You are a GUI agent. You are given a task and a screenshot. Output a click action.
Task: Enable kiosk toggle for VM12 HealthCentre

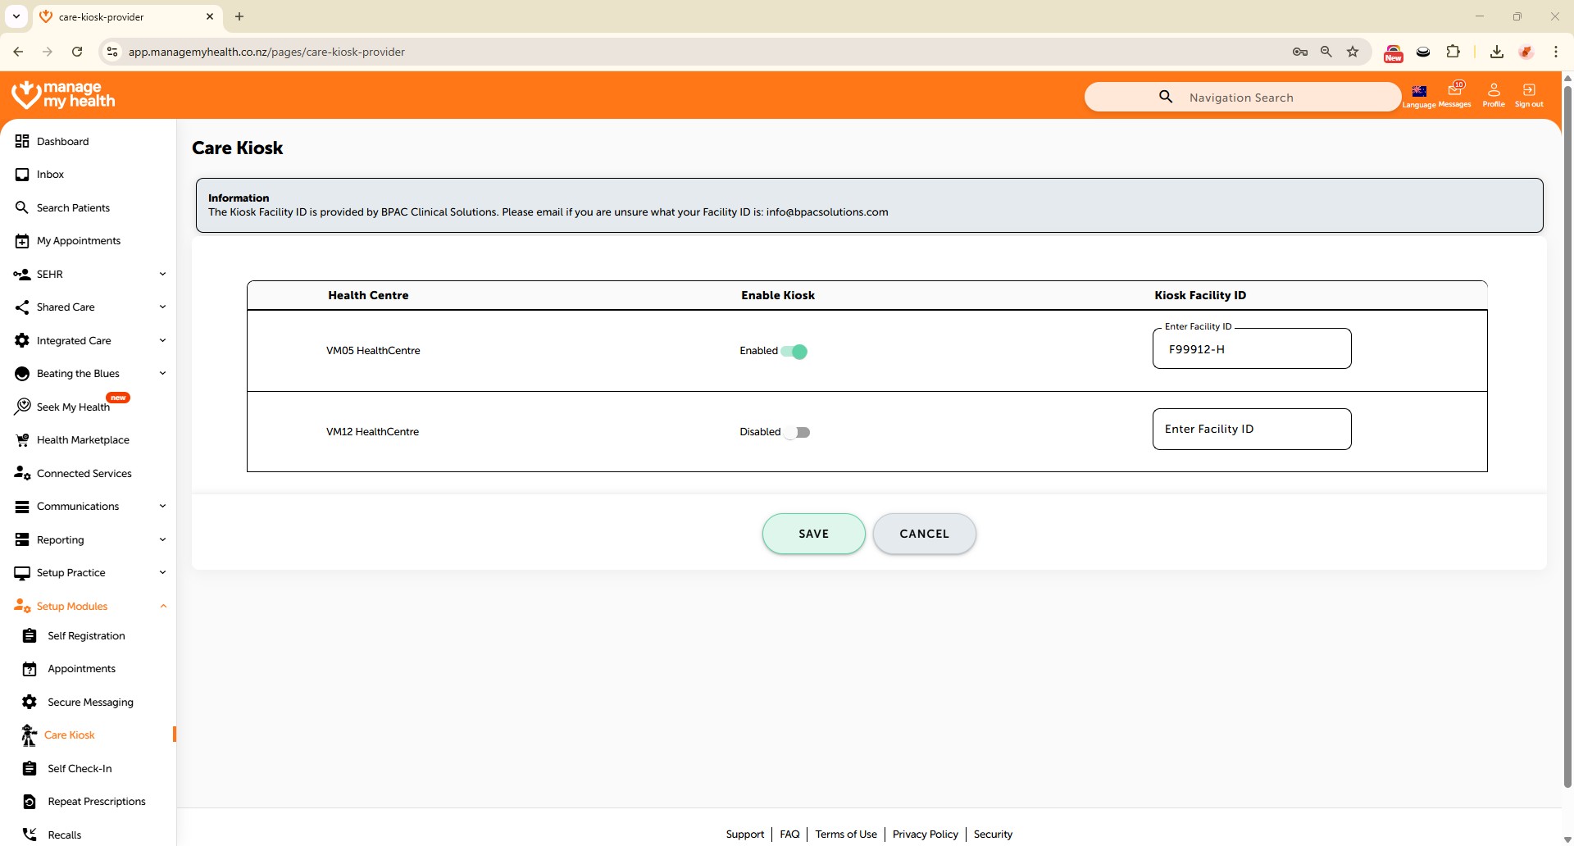click(x=797, y=433)
